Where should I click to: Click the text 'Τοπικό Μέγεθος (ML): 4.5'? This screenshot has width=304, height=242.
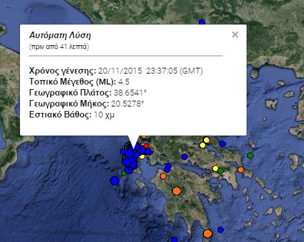[79, 82]
